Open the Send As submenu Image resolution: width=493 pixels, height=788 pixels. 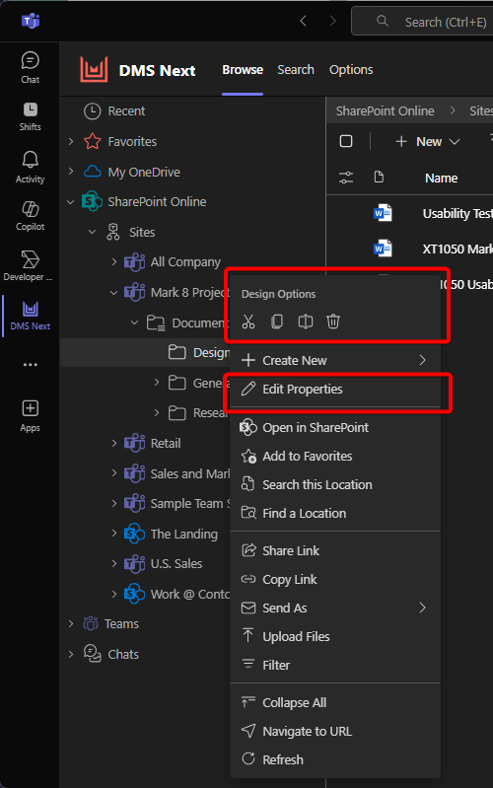point(334,609)
